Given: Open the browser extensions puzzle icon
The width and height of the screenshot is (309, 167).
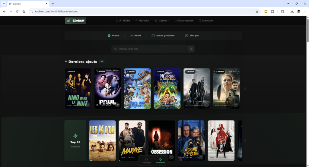Looking at the screenshot, I should pyautogui.click(x=272, y=11).
